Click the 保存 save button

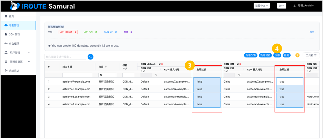277,55
